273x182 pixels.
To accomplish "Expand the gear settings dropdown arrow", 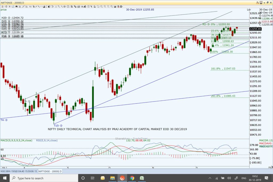I will [x=123, y=7].
